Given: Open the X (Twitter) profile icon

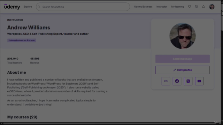Looking at the screenshot, I should click(188, 81).
